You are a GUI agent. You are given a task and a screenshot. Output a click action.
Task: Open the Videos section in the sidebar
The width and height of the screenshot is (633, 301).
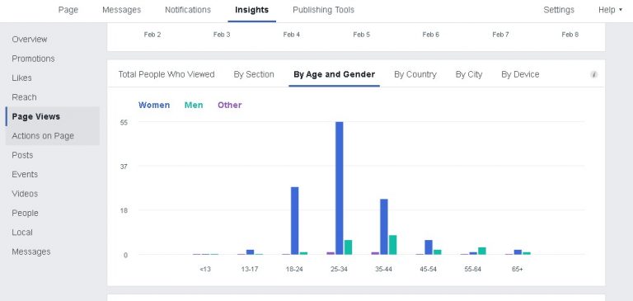[25, 194]
